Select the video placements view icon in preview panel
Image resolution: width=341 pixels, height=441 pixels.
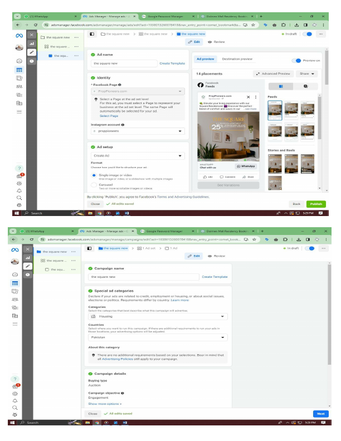[305, 86]
